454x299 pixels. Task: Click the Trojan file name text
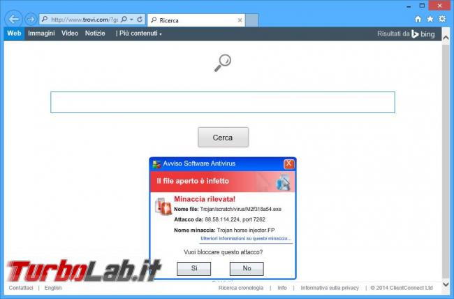tap(240, 209)
